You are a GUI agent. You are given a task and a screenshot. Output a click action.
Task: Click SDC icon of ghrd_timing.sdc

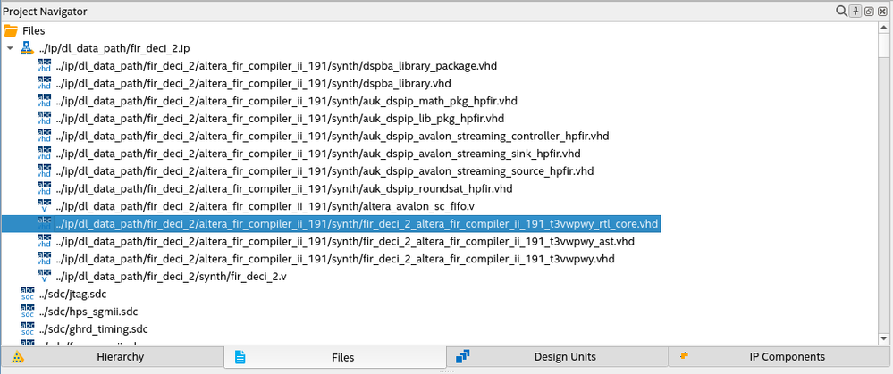click(28, 329)
